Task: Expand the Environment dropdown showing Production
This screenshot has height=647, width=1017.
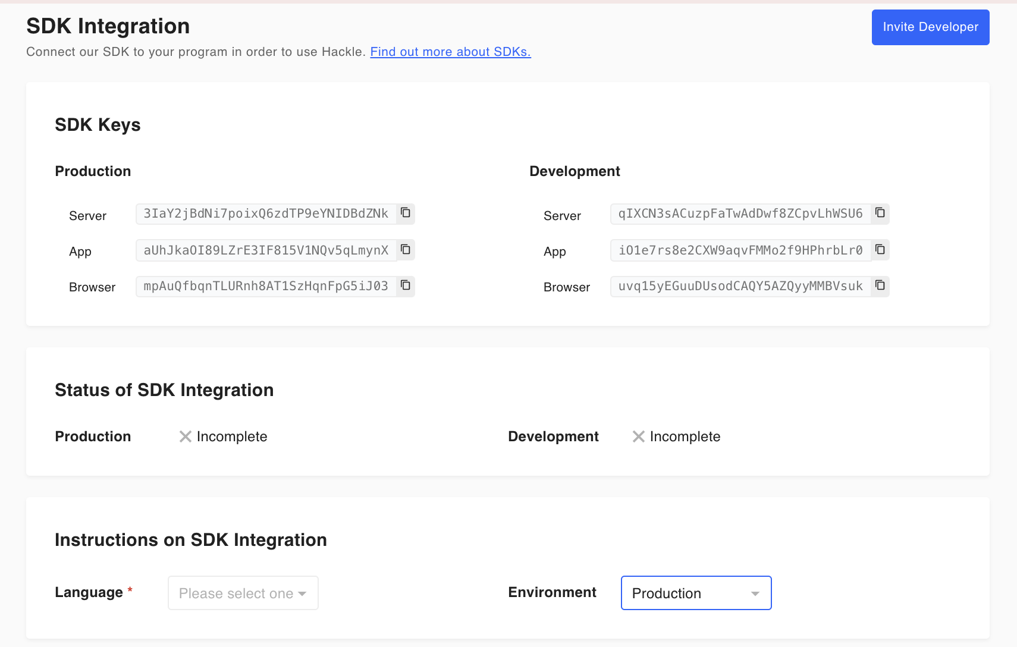Action: pyautogui.click(x=696, y=593)
